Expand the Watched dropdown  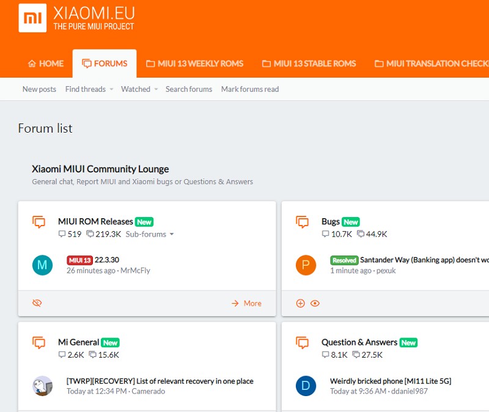click(139, 89)
